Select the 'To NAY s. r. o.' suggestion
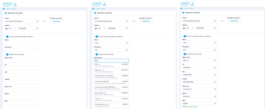The width and height of the screenshot is (265, 109). pos(111,100)
